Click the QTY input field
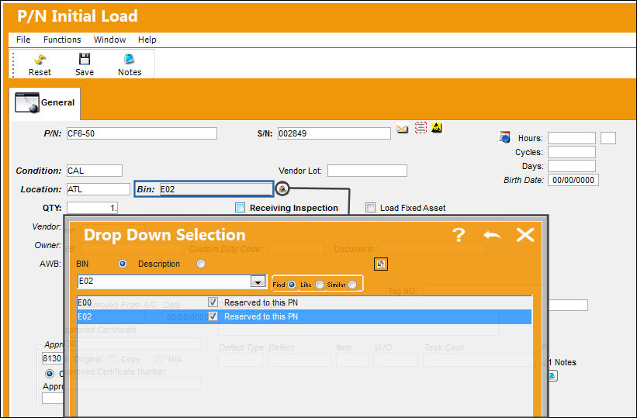The width and height of the screenshot is (637, 418). tap(92, 208)
